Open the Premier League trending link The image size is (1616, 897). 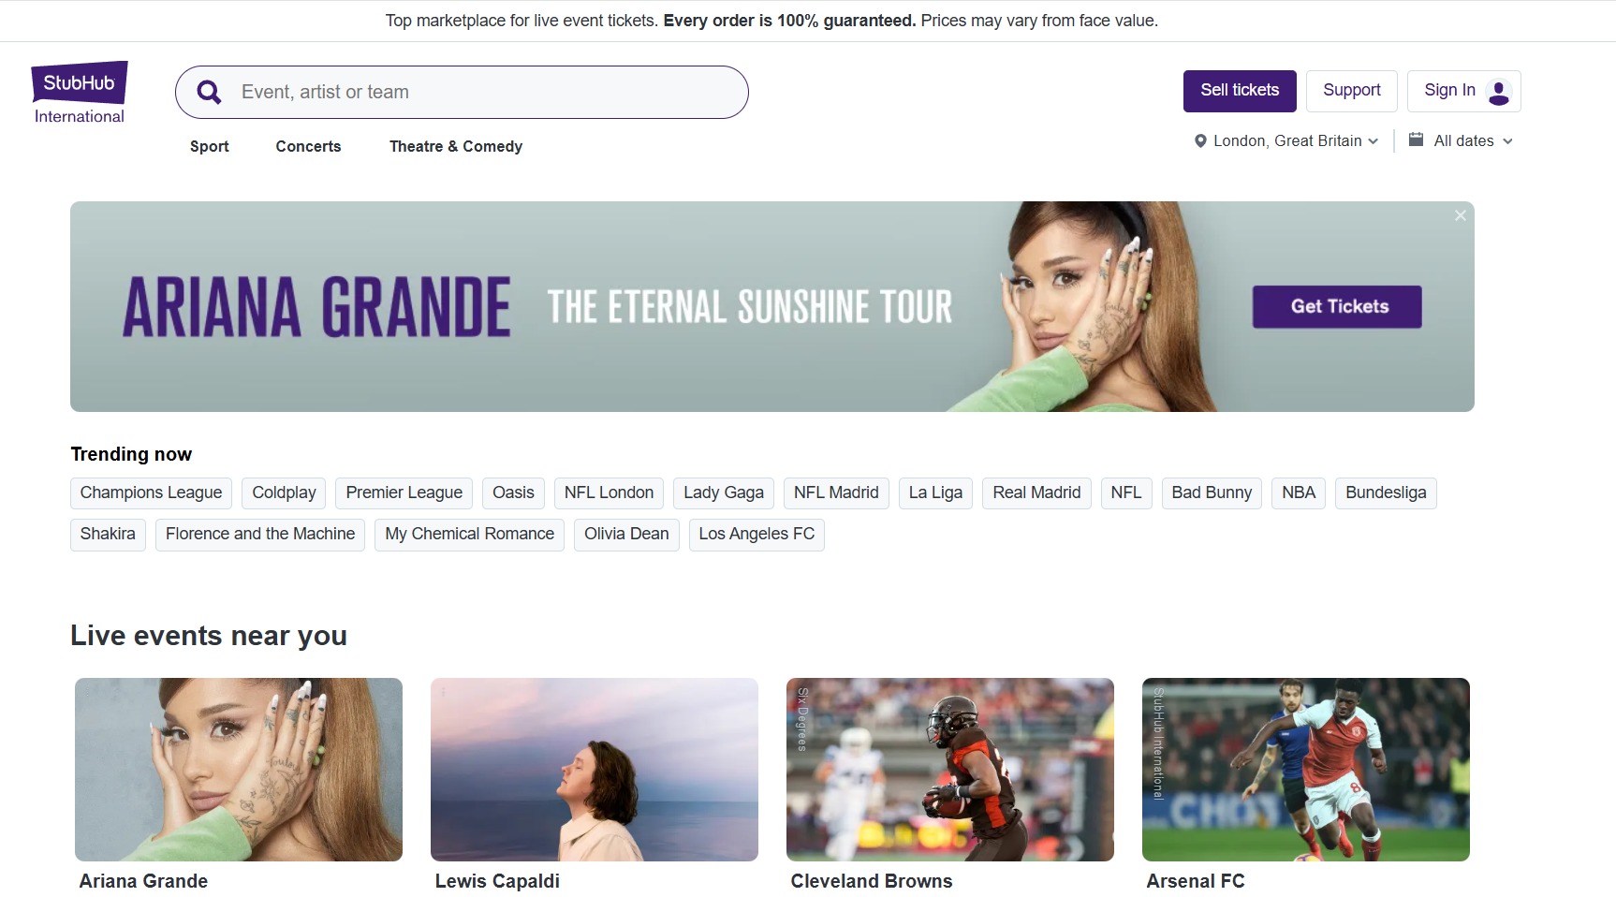tap(403, 493)
